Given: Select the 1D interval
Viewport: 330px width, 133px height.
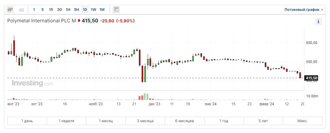Looking at the screenshot, I should click(x=85, y=9).
